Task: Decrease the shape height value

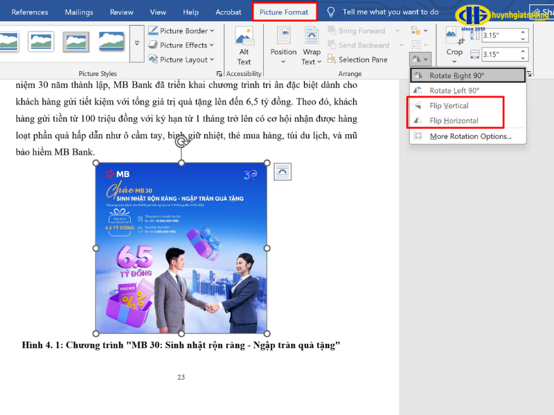Action: (523, 39)
